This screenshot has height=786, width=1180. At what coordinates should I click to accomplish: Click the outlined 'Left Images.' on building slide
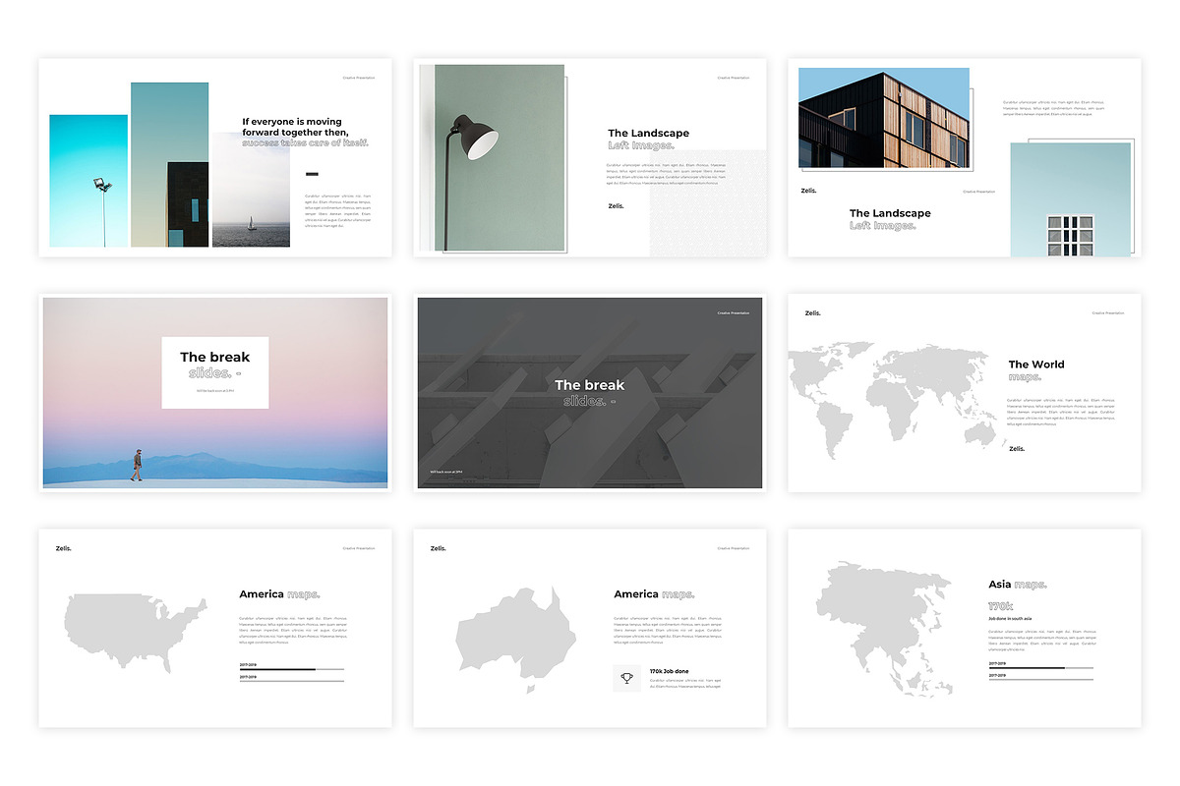(883, 225)
